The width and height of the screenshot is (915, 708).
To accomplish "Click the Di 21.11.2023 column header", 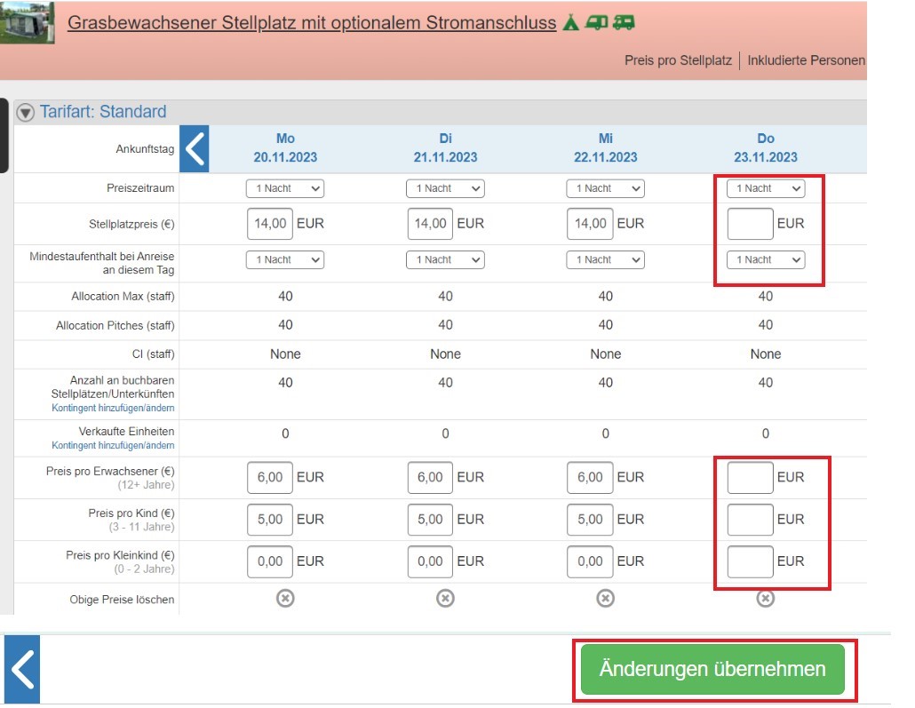I will (445, 147).
